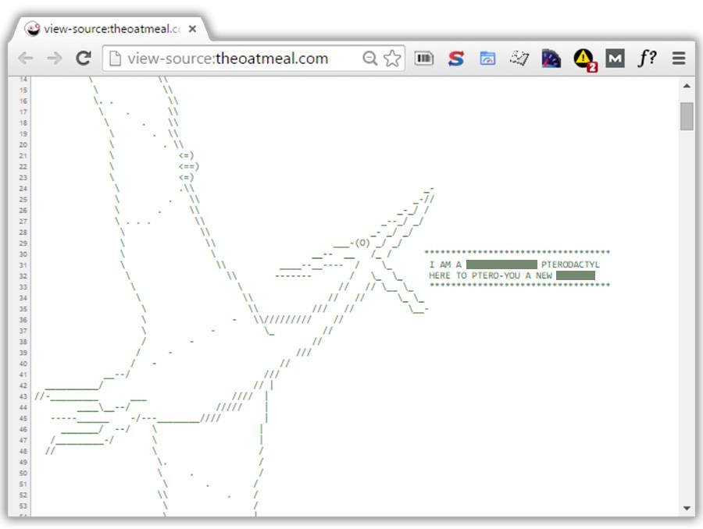Open the Chrome hamburger menu
This screenshot has width=703, height=529.
(679, 59)
